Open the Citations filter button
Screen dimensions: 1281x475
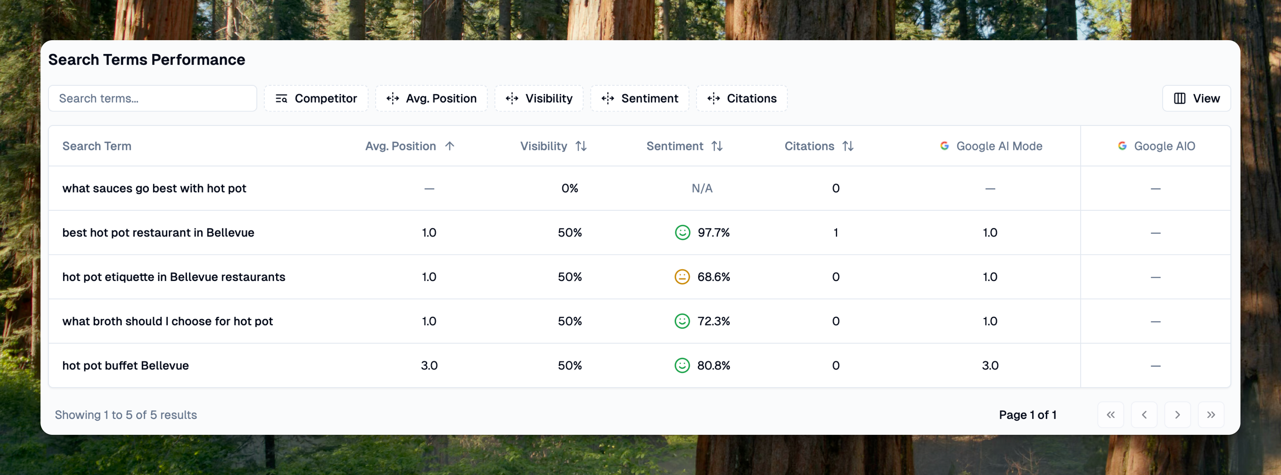pyautogui.click(x=741, y=98)
